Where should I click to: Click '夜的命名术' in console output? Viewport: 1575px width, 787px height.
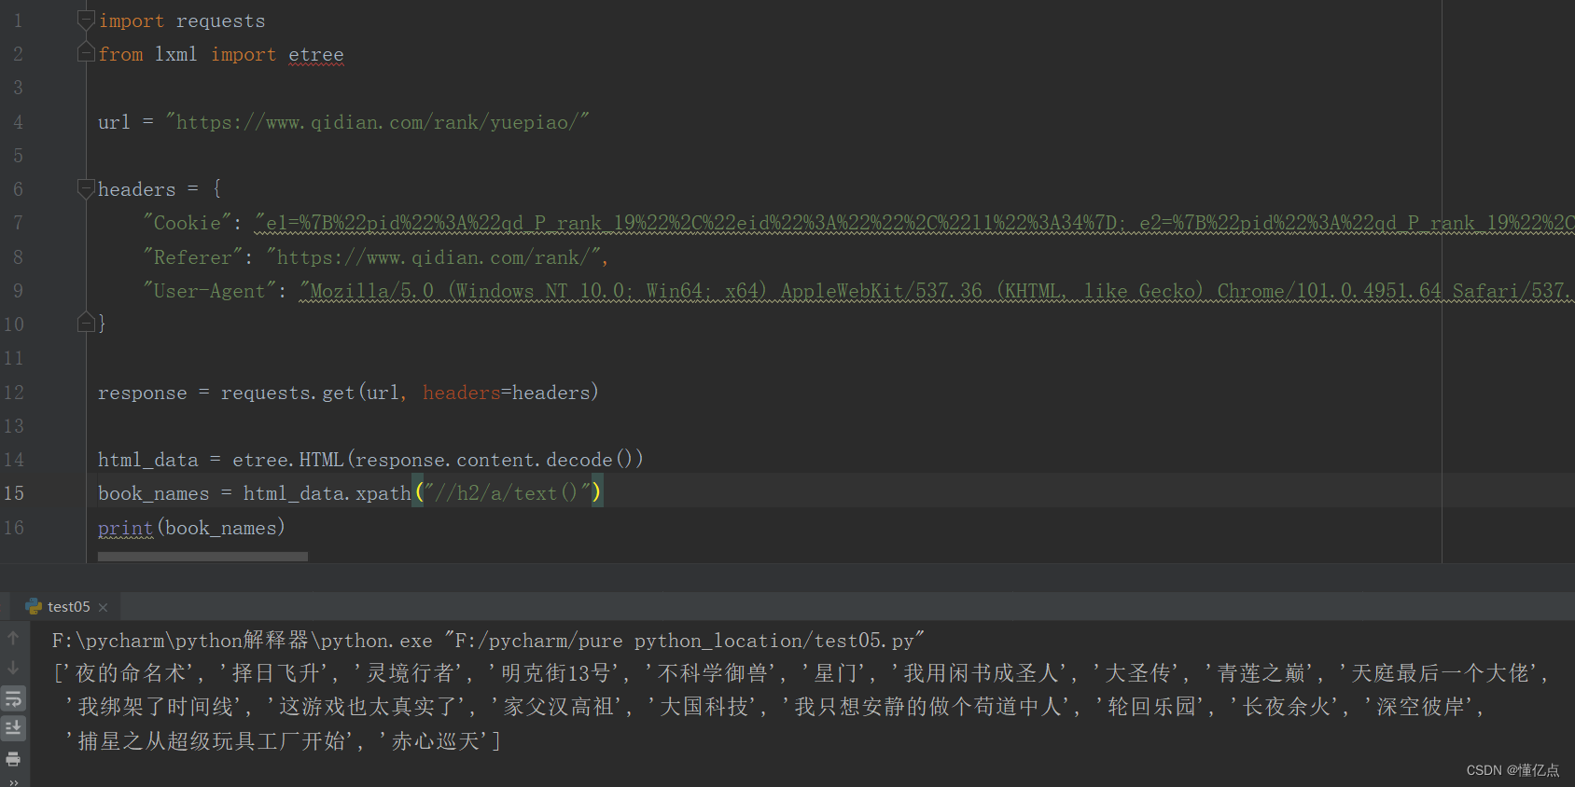tap(131, 673)
